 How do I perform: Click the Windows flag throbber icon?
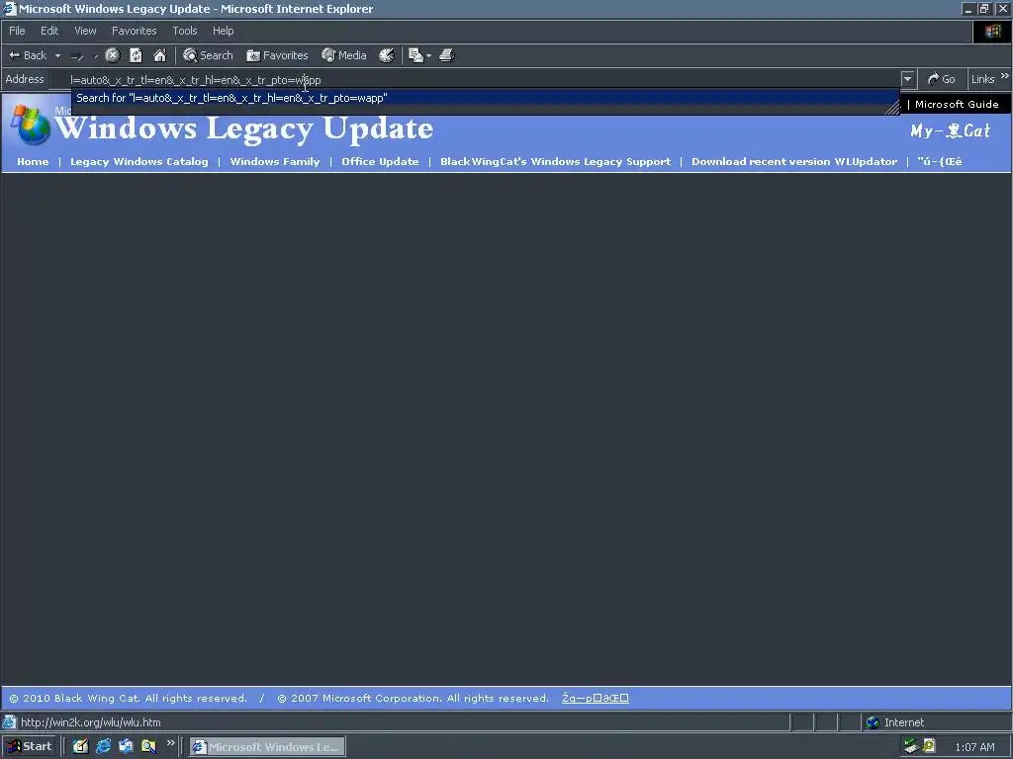(x=992, y=31)
